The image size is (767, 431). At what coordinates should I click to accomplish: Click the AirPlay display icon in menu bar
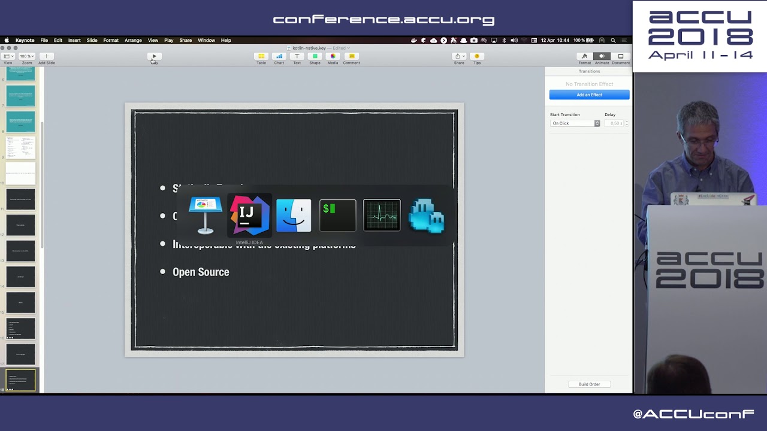(494, 40)
